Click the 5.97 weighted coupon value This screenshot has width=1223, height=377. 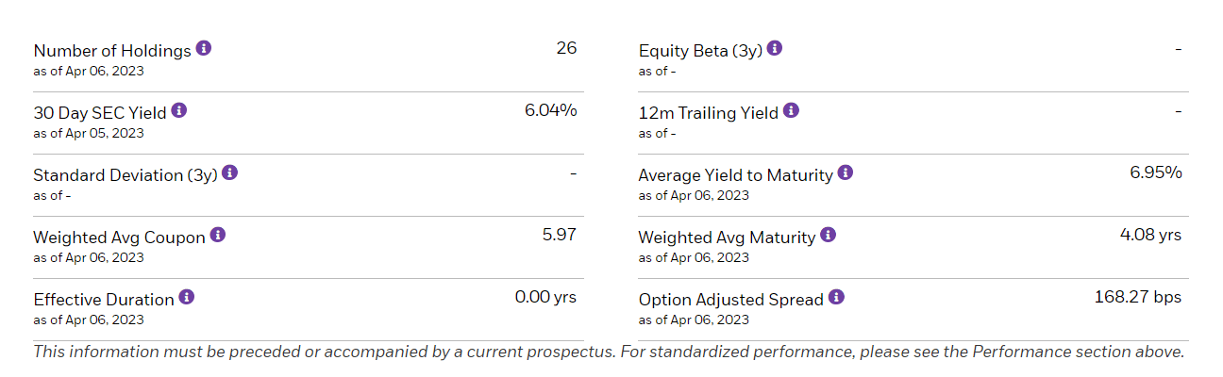(560, 235)
